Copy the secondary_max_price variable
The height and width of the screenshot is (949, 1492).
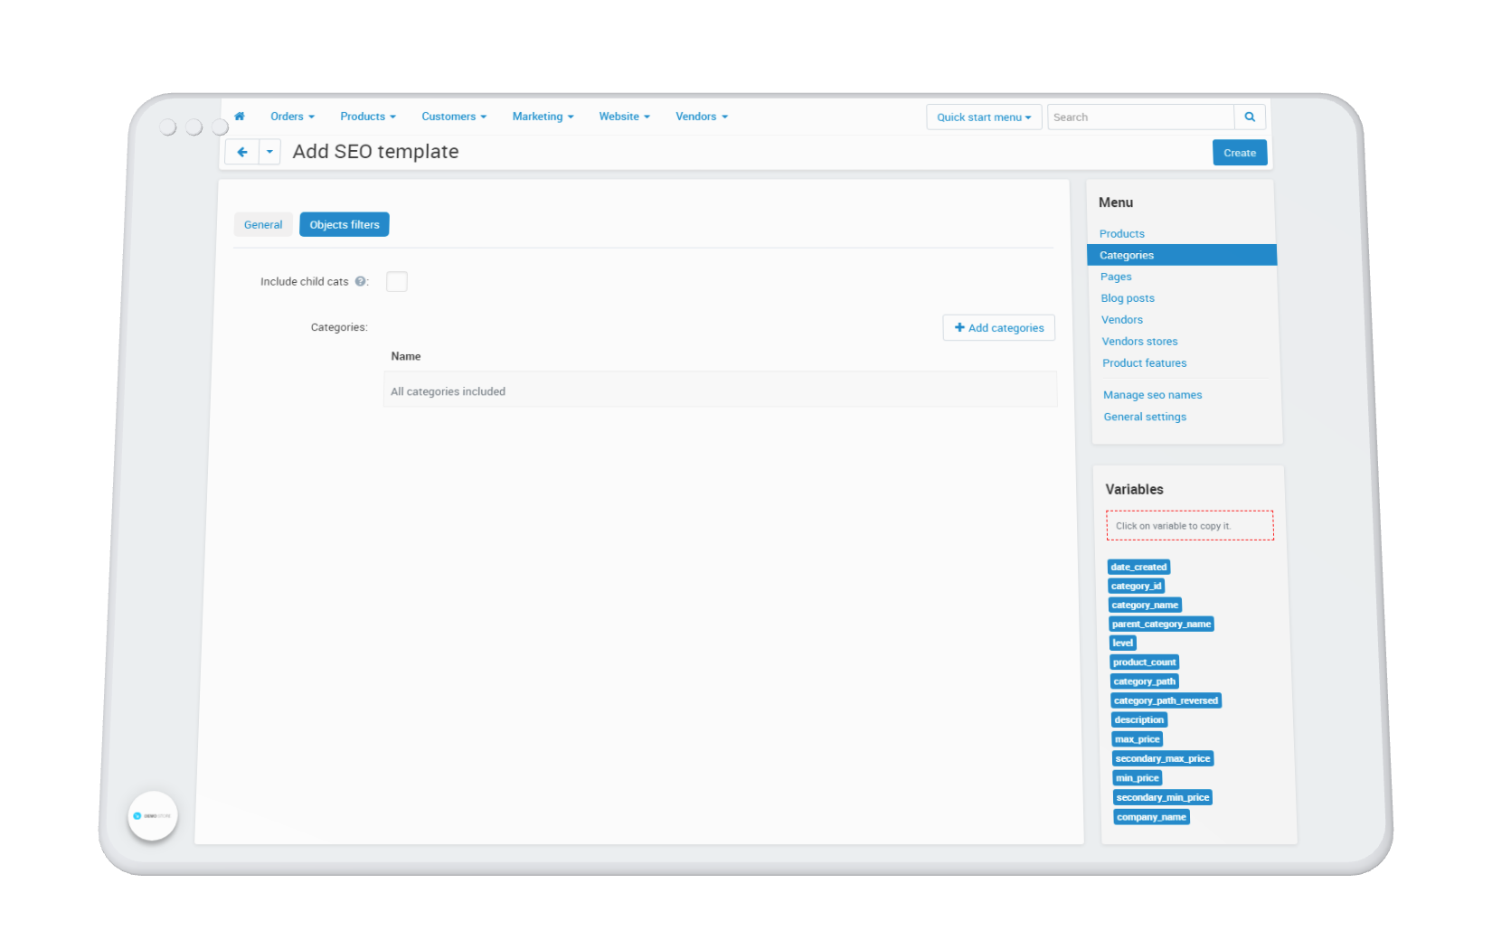click(1163, 759)
